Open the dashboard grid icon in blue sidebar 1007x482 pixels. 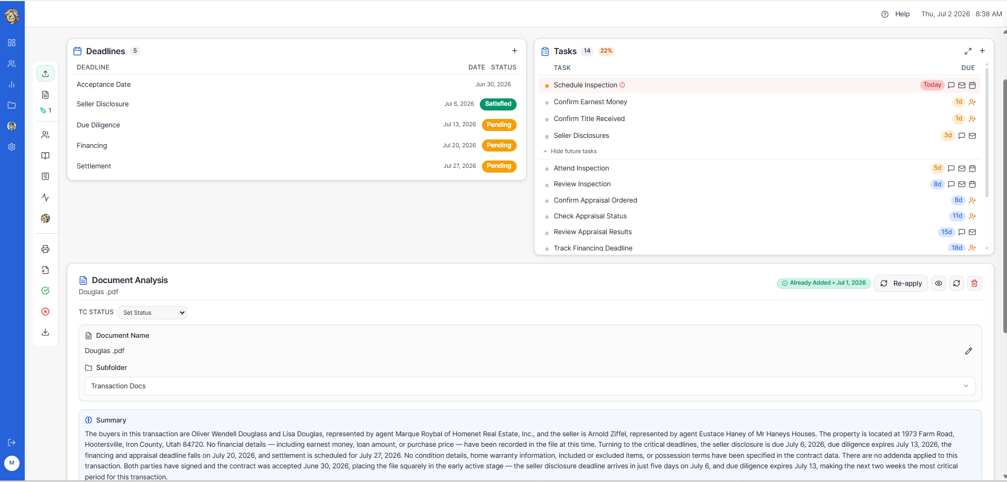pyautogui.click(x=12, y=43)
